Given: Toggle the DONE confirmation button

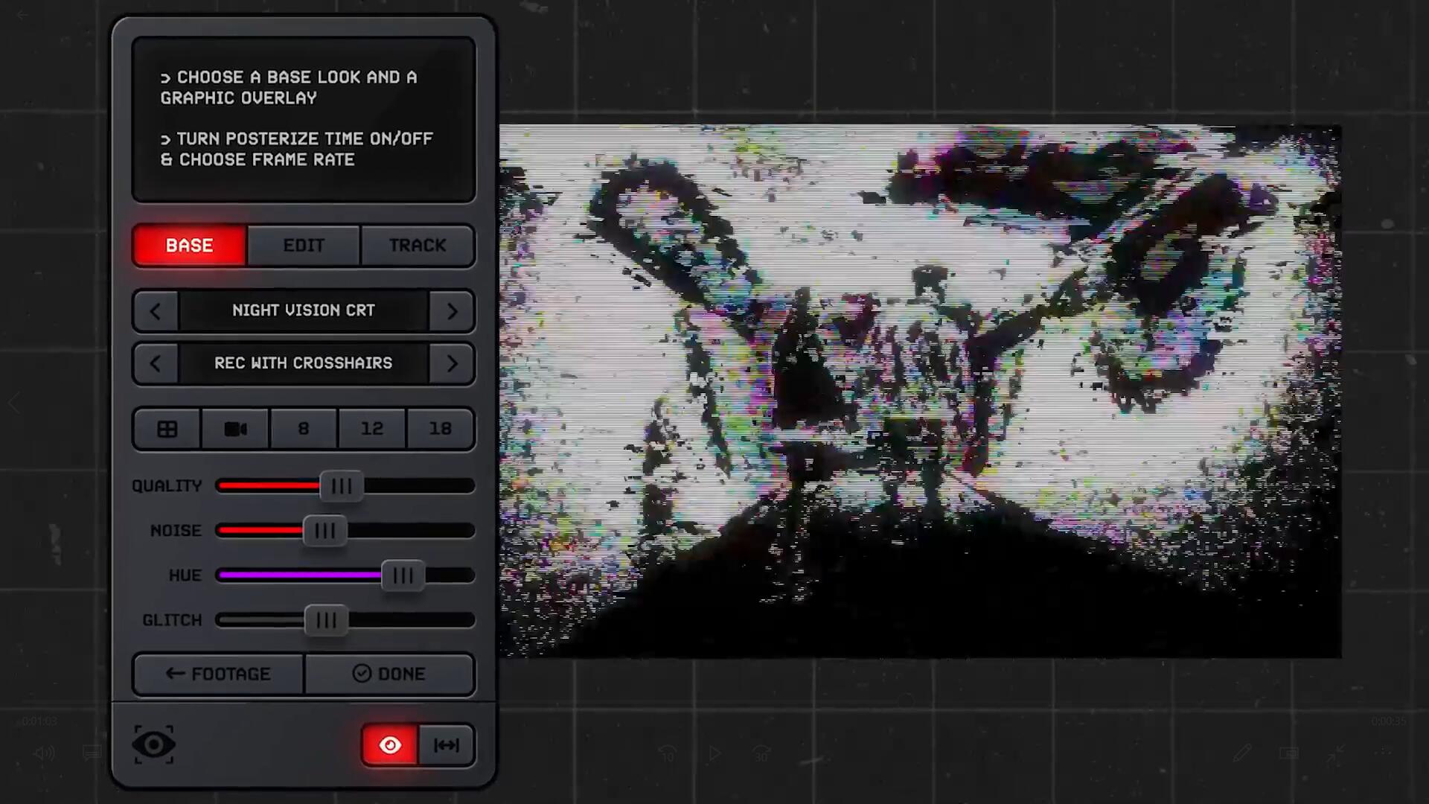Looking at the screenshot, I should tap(388, 674).
